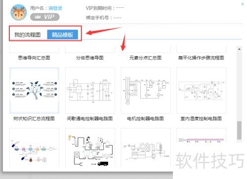Close the dialog with the X icon
247x179 pixels.
243,4
